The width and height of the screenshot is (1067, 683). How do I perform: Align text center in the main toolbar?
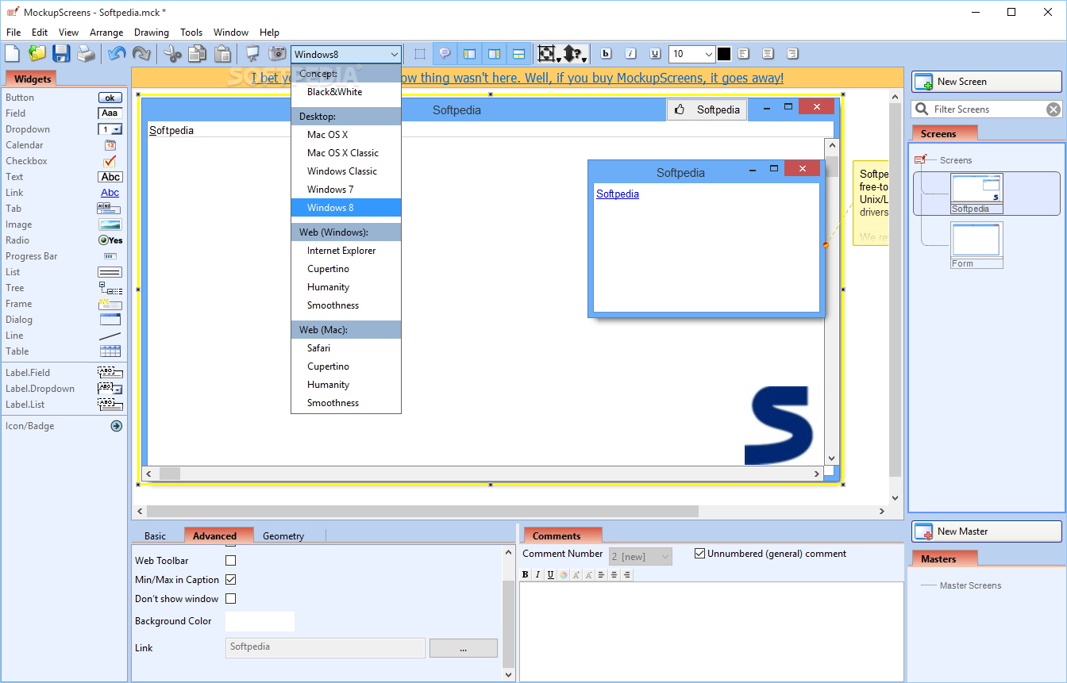pos(768,54)
